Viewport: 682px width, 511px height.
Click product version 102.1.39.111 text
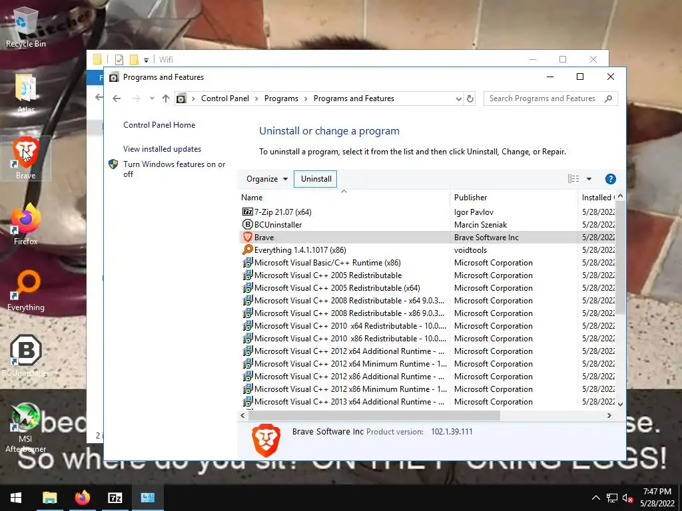(x=452, y=432)
